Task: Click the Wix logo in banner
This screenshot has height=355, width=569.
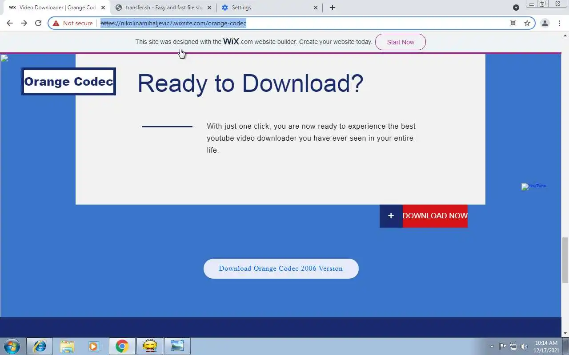Action: pyautogui.click(x=231, y=41)
